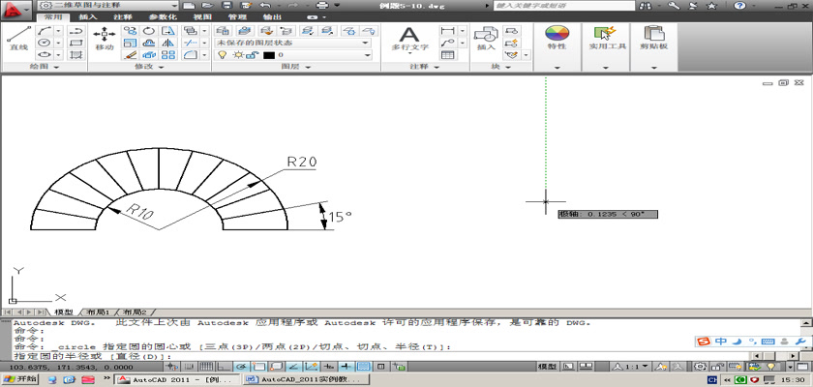
Task: Select the Arc tool in Draw panel
Action: (x=45, y=31)
